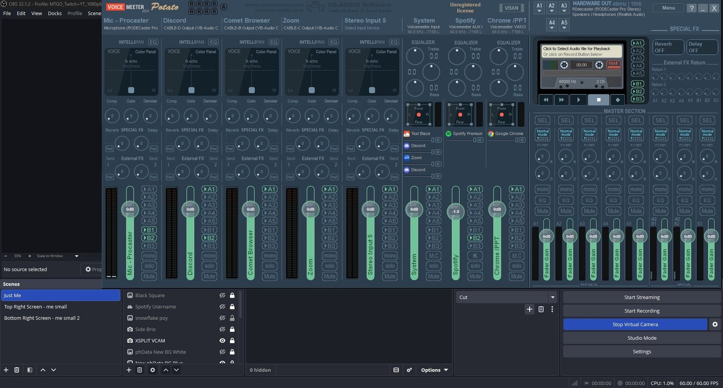Lock the snowflake poy source

coord(232,318)
